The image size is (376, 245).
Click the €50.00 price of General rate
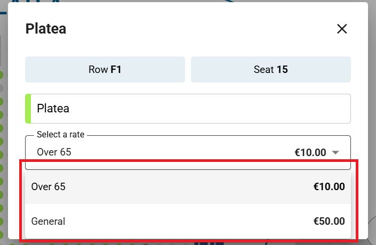[x=329, y=221]
